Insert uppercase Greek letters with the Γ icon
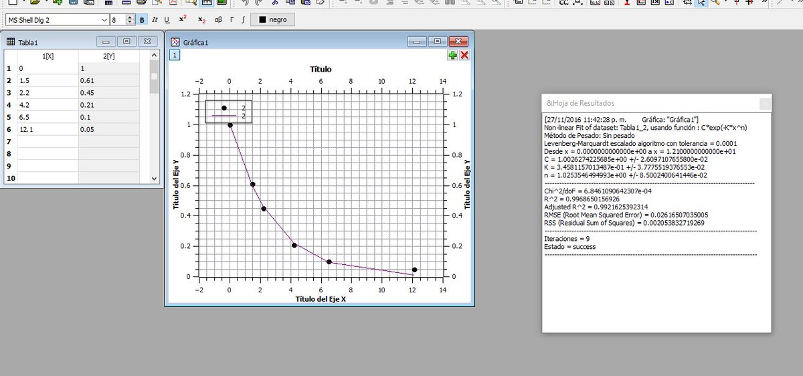 [x=232, y=20]
